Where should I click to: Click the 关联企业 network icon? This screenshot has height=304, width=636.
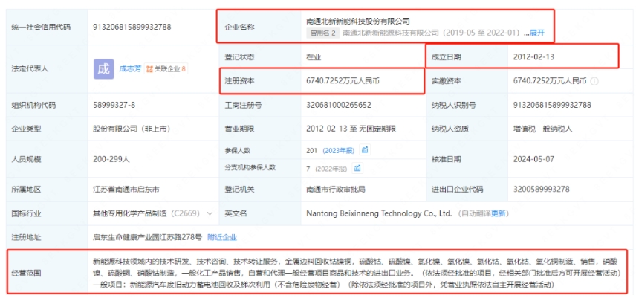(x=149, y=69)
